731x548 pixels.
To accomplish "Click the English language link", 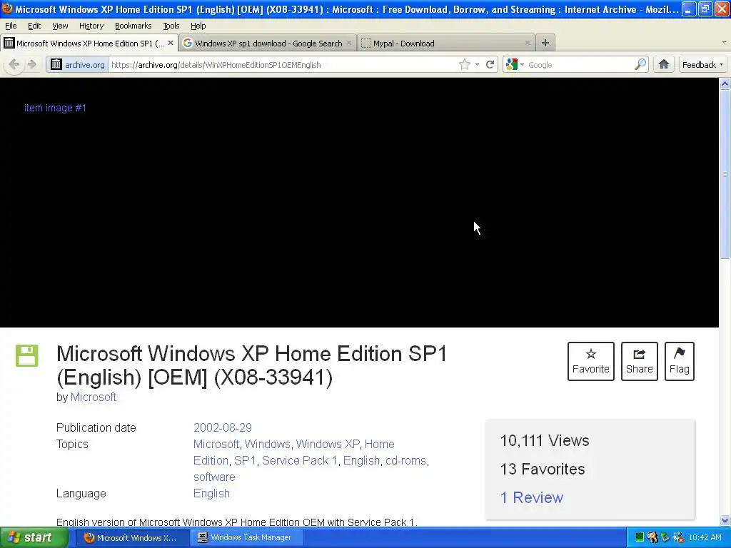I will point(211,493).
